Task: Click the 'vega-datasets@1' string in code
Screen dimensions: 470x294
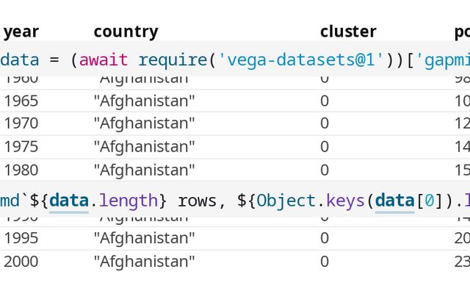Action: (x=302, y=60)
